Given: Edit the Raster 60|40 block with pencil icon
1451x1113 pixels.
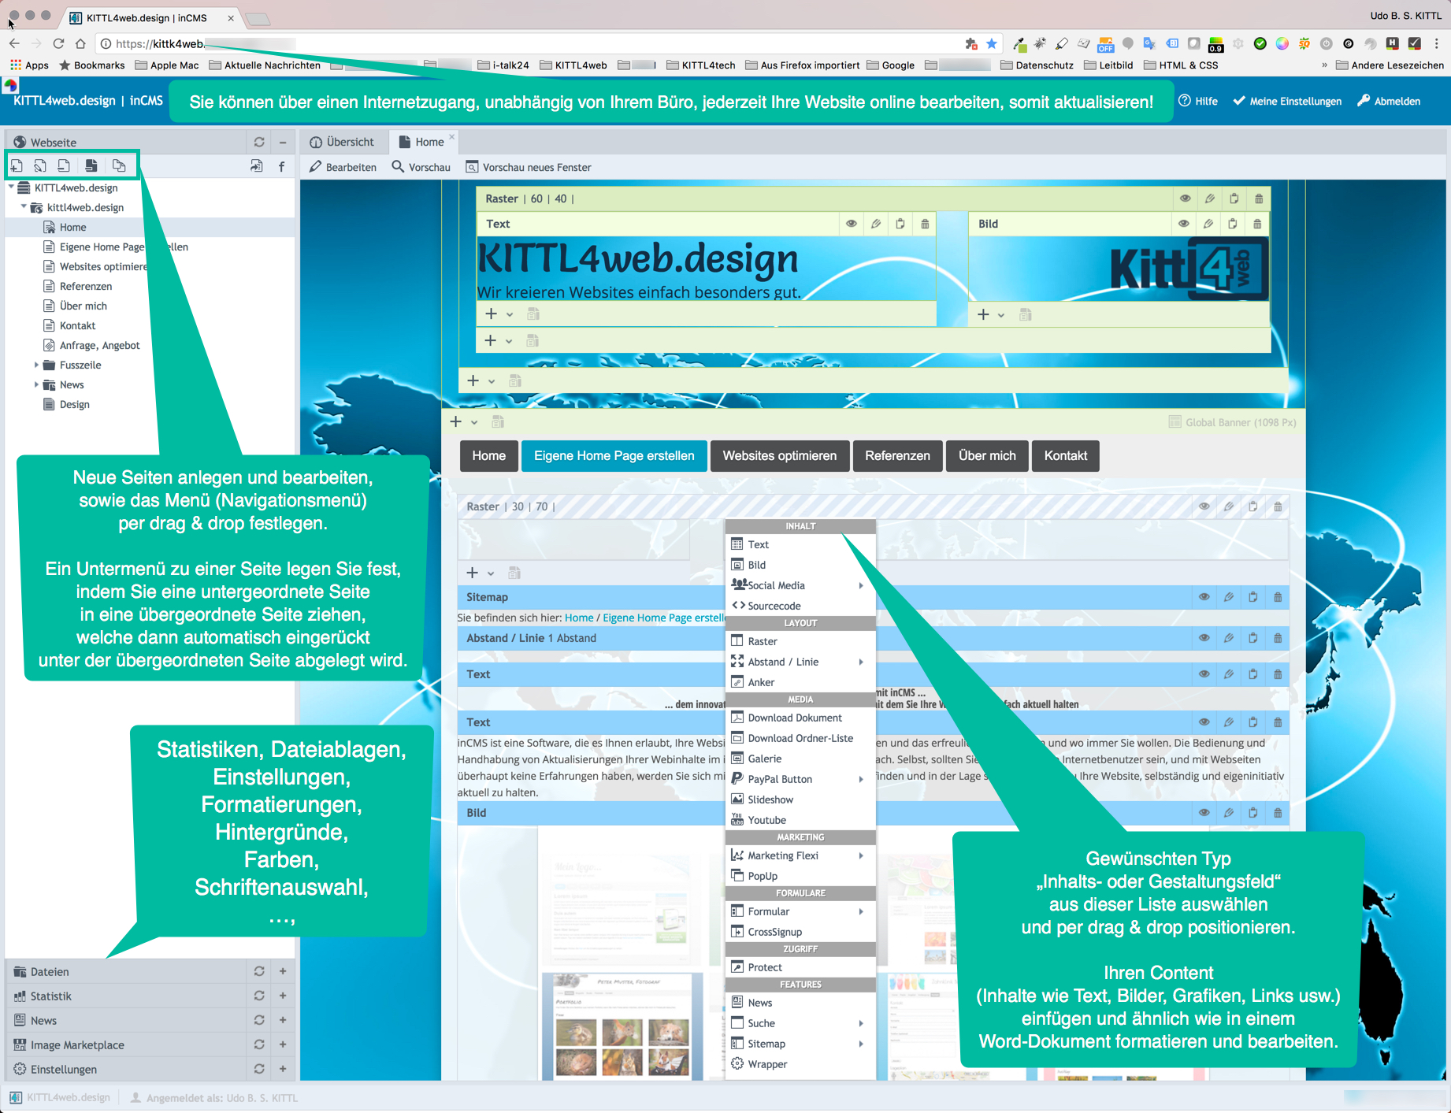Looking at the screenshot, I should point(1210,198).
